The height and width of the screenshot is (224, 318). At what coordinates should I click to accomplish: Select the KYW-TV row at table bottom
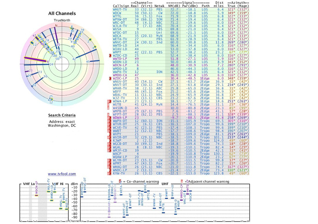coord(181,173)
